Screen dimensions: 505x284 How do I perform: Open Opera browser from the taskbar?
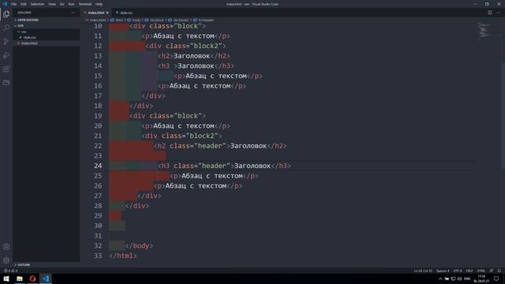(x=32, y=278)
